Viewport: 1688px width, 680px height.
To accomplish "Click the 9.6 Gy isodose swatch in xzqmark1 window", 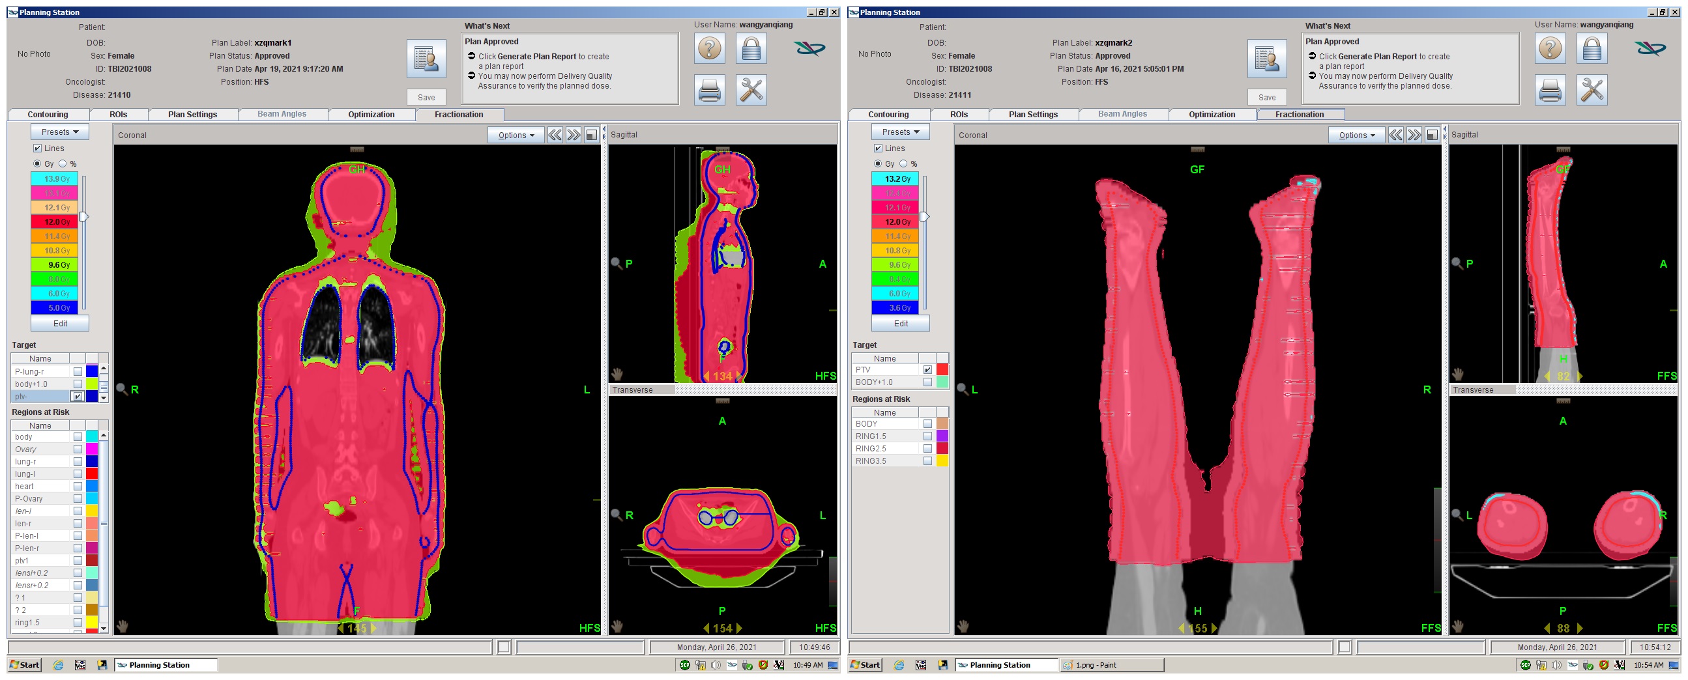I will pos(54,264).
